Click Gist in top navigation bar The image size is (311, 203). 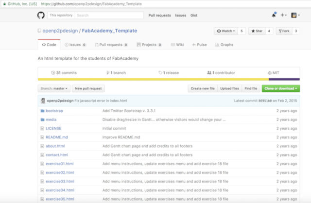tap(194, 15)
